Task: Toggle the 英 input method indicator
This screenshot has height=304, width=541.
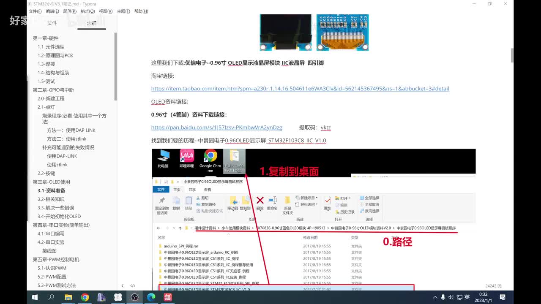Action: 467,297
